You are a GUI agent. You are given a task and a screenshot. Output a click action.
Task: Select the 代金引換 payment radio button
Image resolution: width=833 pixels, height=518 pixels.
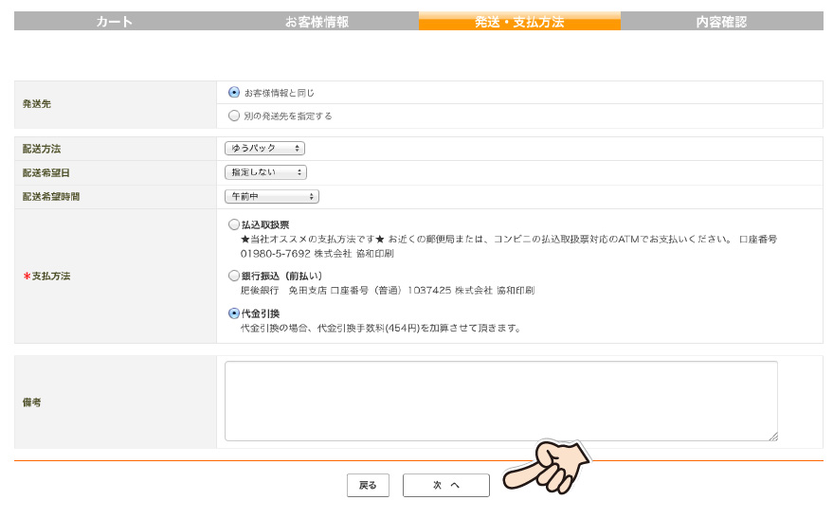pyautogui.click(x=234, y=313)
